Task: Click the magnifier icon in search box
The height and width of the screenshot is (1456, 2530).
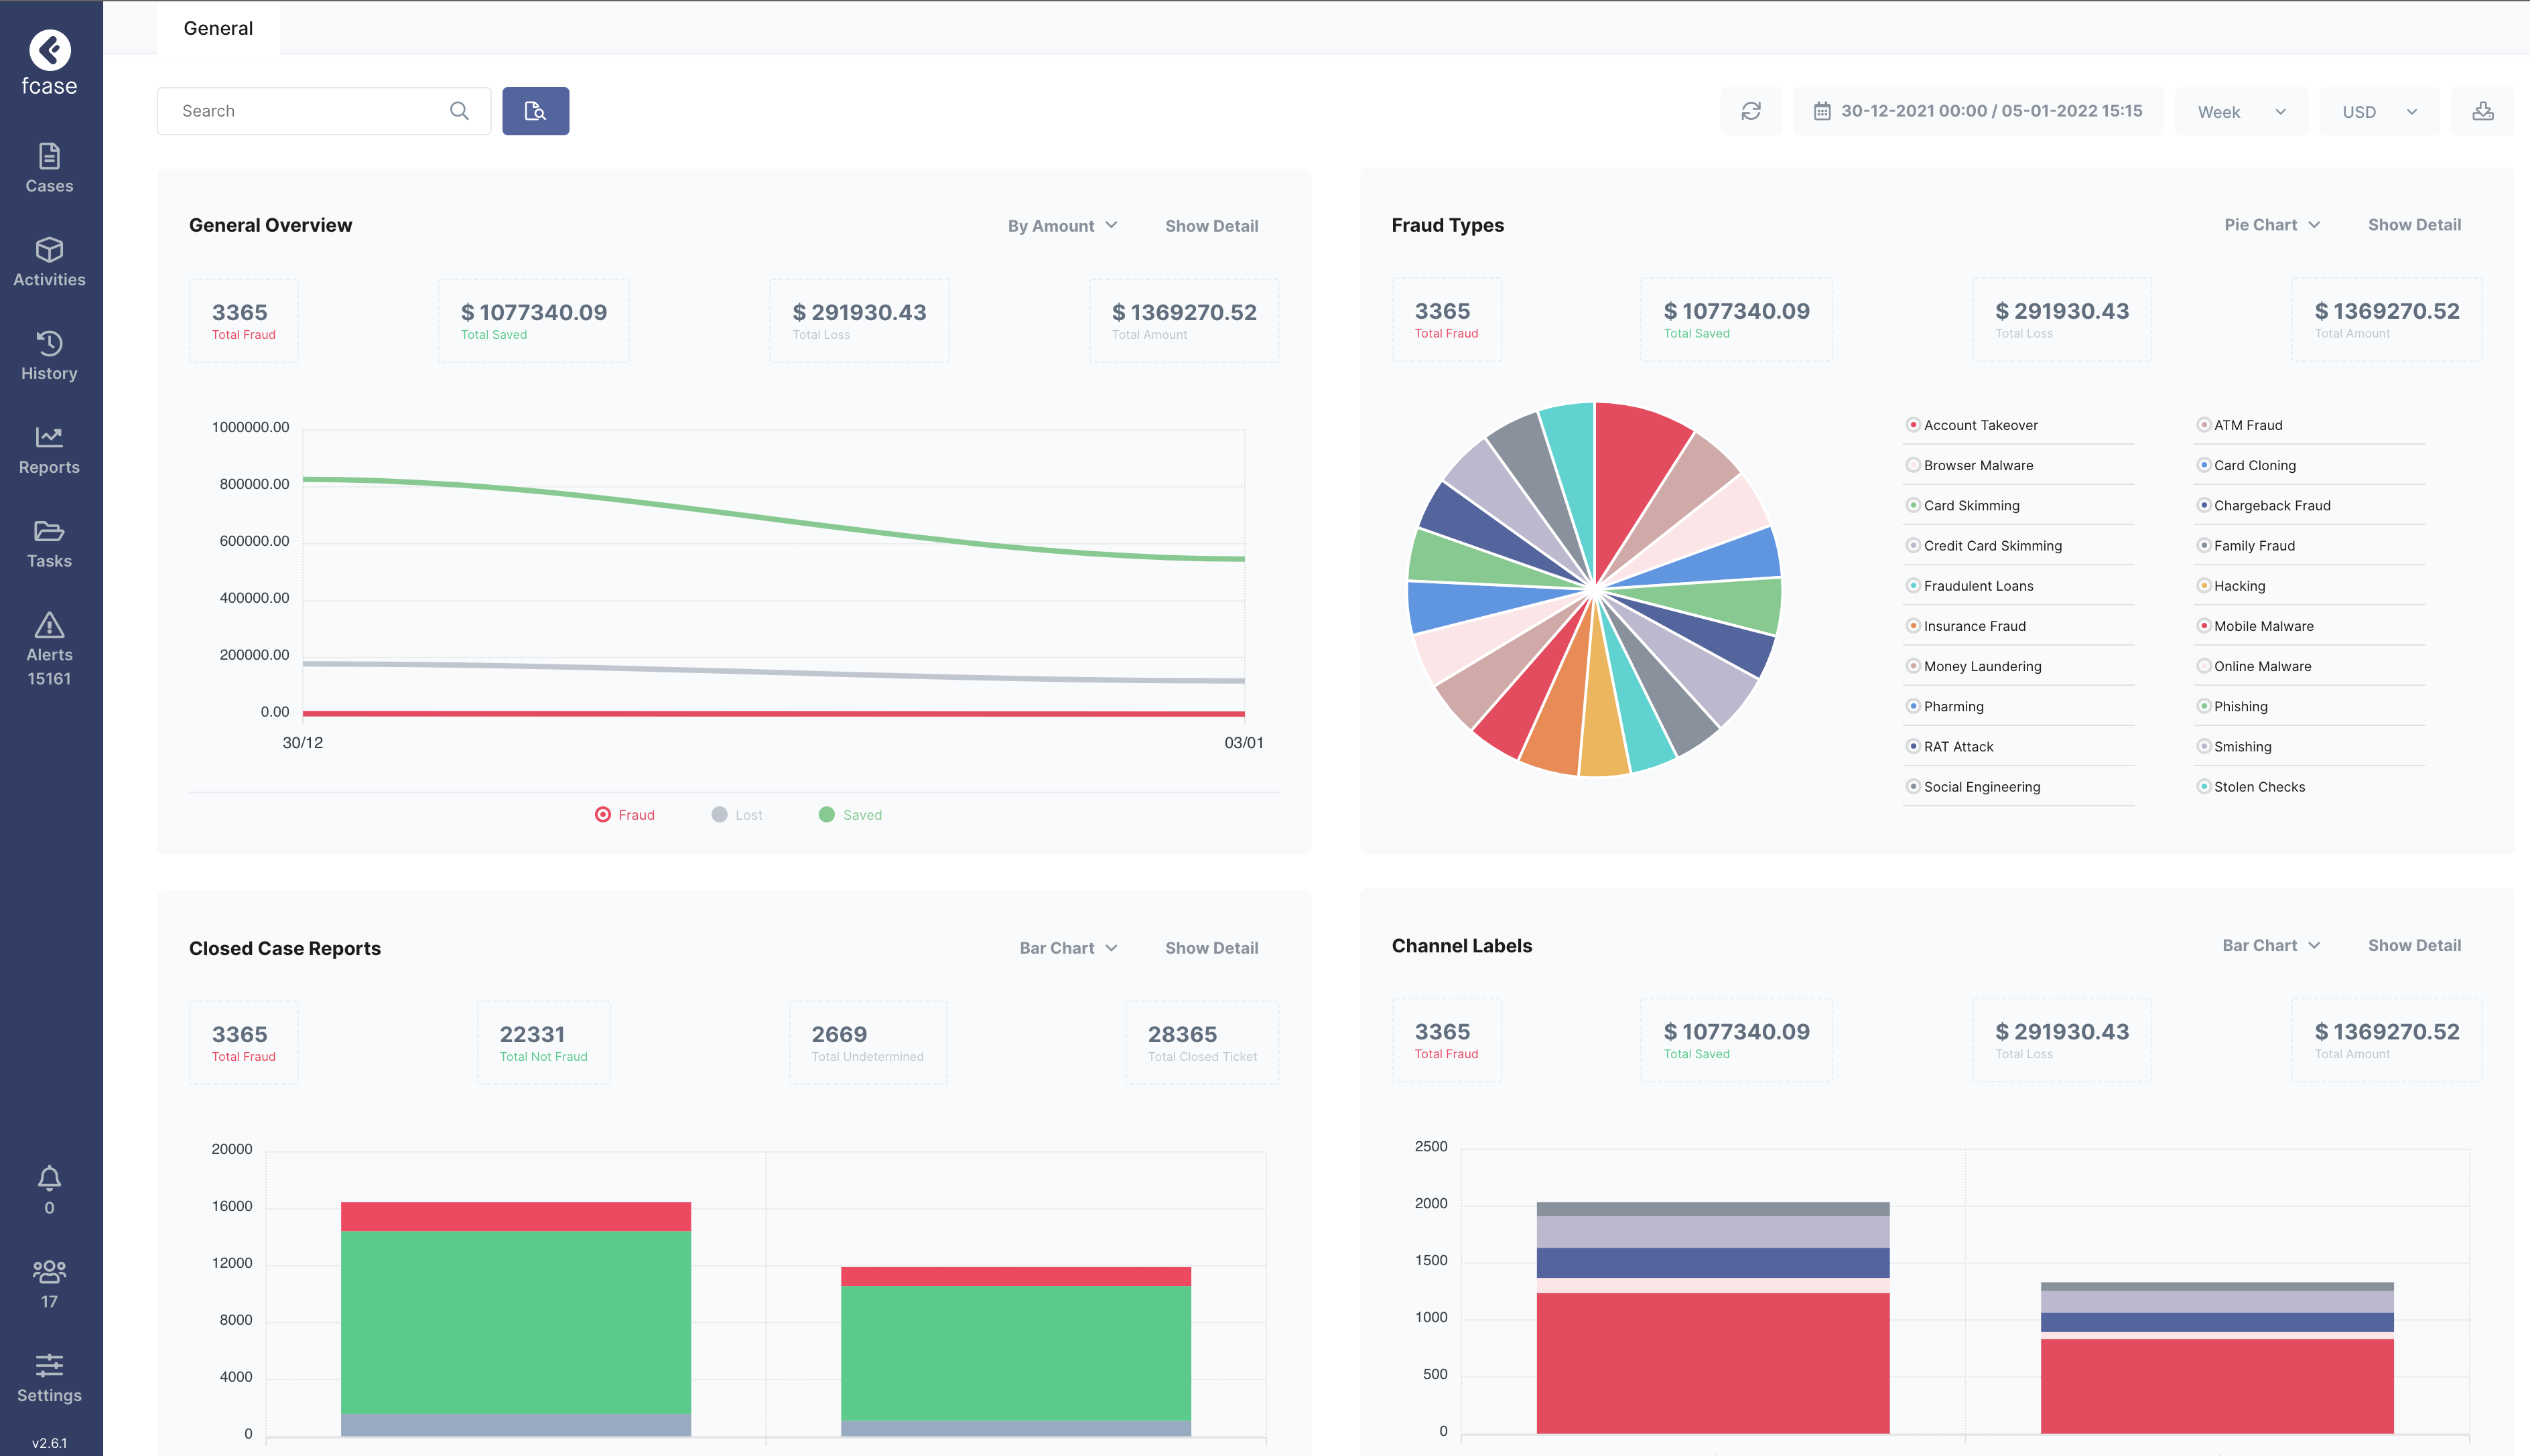Action: pyautogui.click(x=459, y=111)
